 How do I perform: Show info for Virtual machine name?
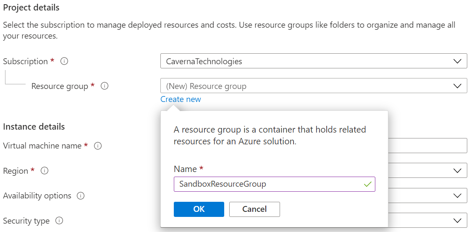point(98,146)
